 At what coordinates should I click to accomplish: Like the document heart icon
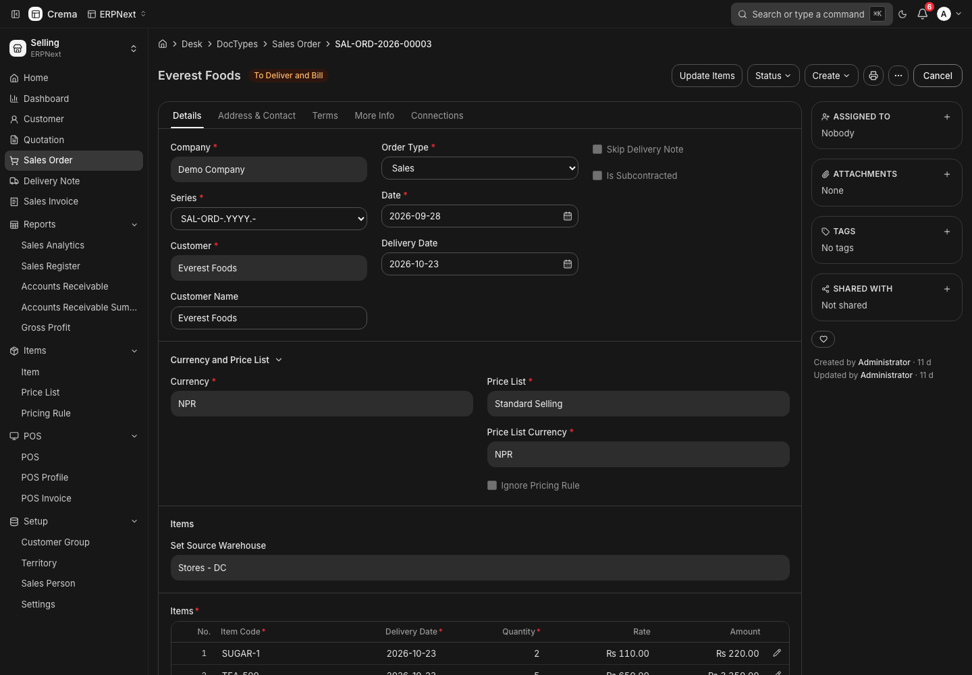coord(823,339)
